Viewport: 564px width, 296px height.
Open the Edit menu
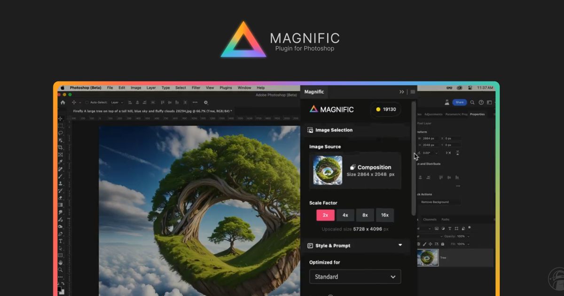[122, 88]
